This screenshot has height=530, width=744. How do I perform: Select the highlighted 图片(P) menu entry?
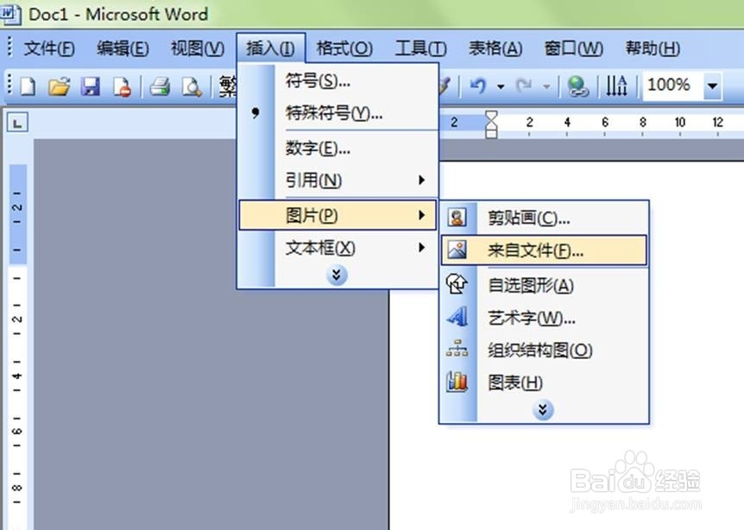(x=337, y=216)
